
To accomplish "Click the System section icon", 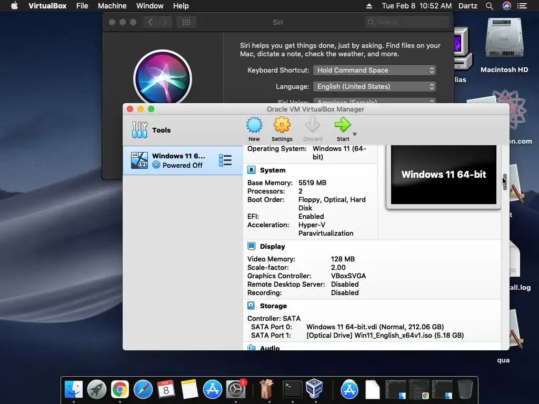I will pyautogui.click(x=251, y=170).
